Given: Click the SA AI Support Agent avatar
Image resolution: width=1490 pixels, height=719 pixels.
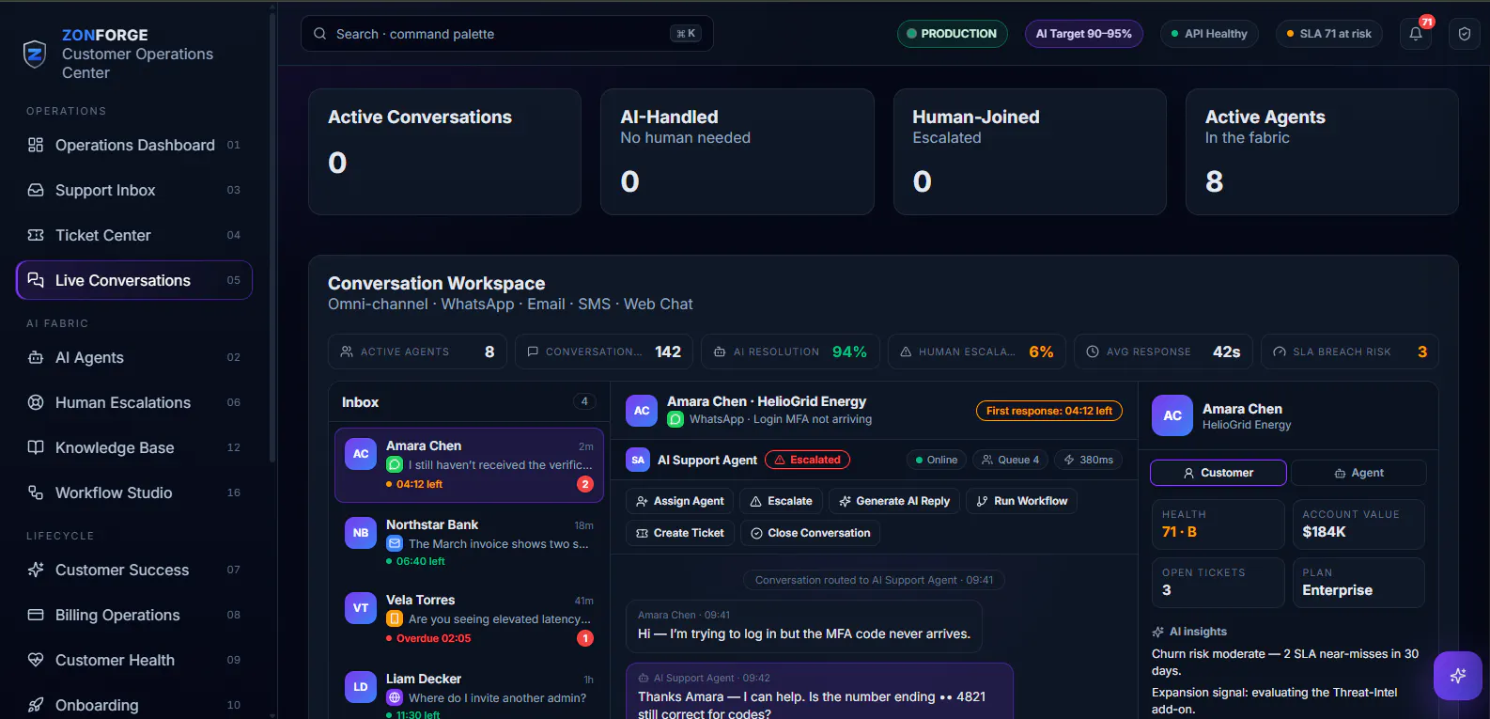Looking at the screenshot, I should point(638,460).
